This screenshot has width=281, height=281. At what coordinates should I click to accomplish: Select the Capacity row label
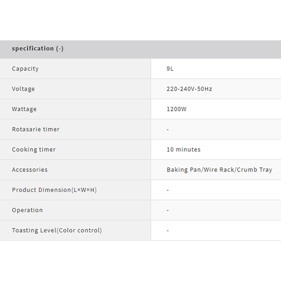(25, 69)
